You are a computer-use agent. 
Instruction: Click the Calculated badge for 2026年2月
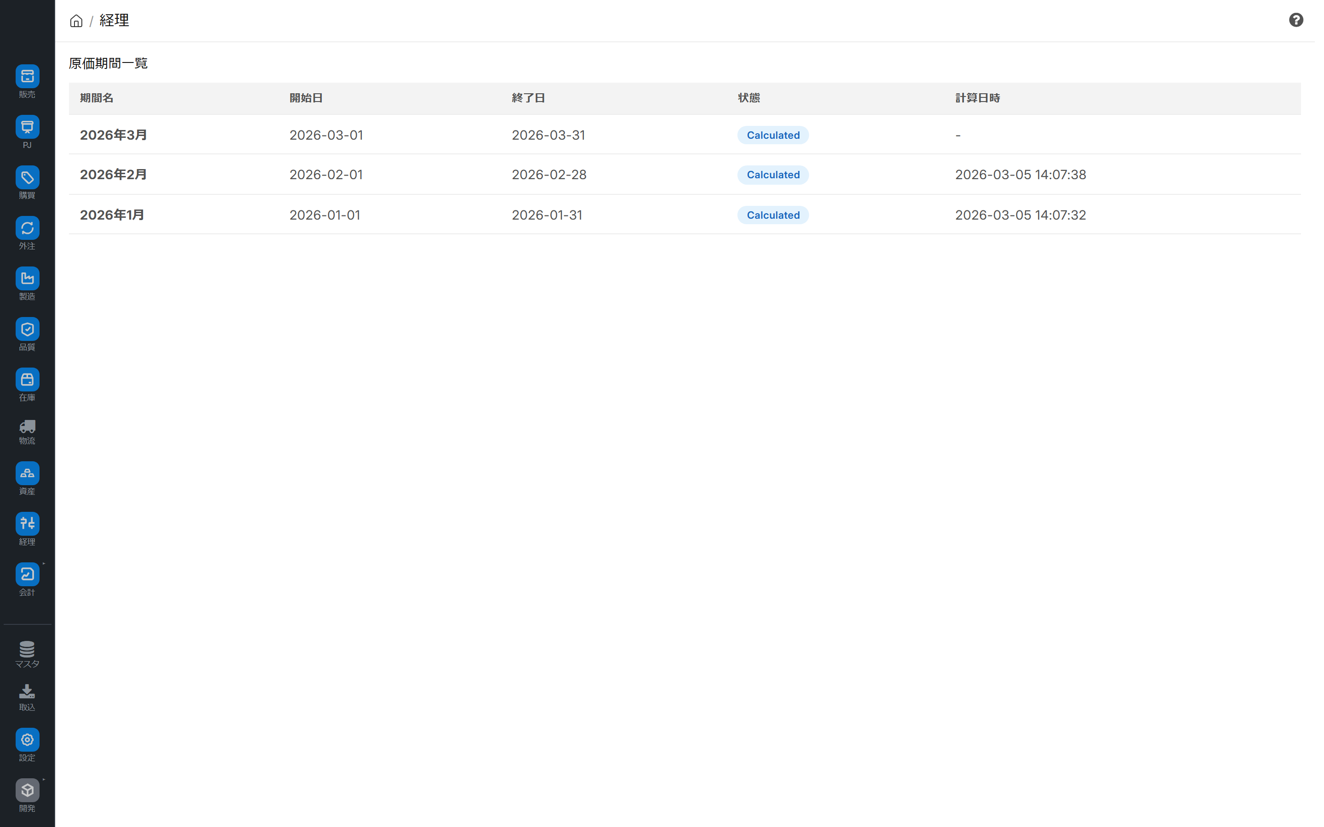tap(772, 175)
